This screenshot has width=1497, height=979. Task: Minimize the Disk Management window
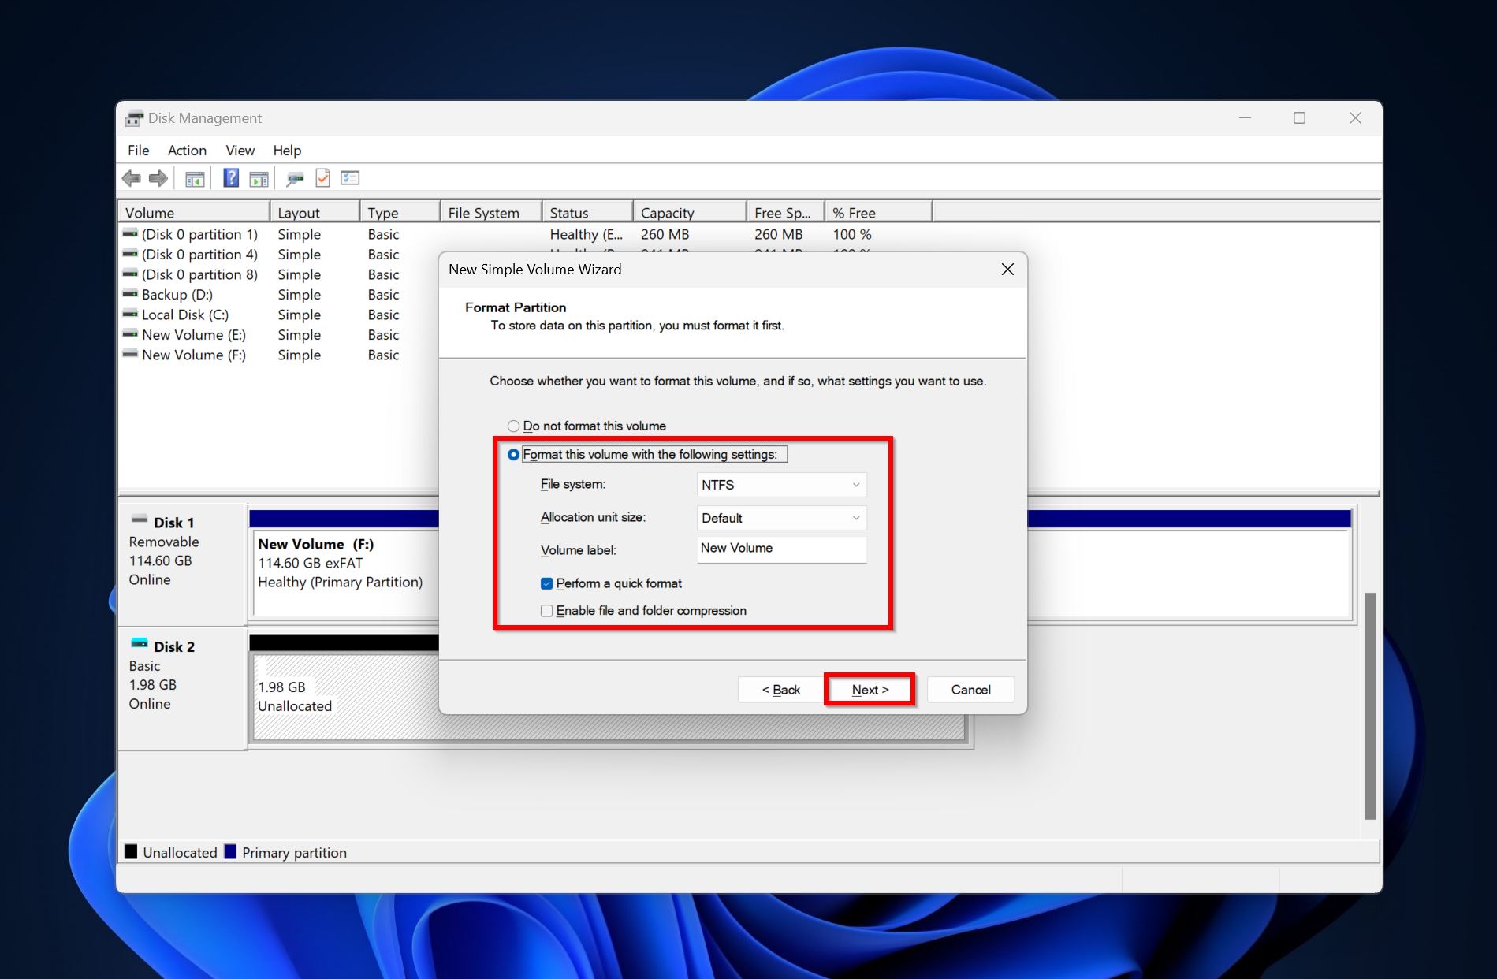tap(1245, 118)
